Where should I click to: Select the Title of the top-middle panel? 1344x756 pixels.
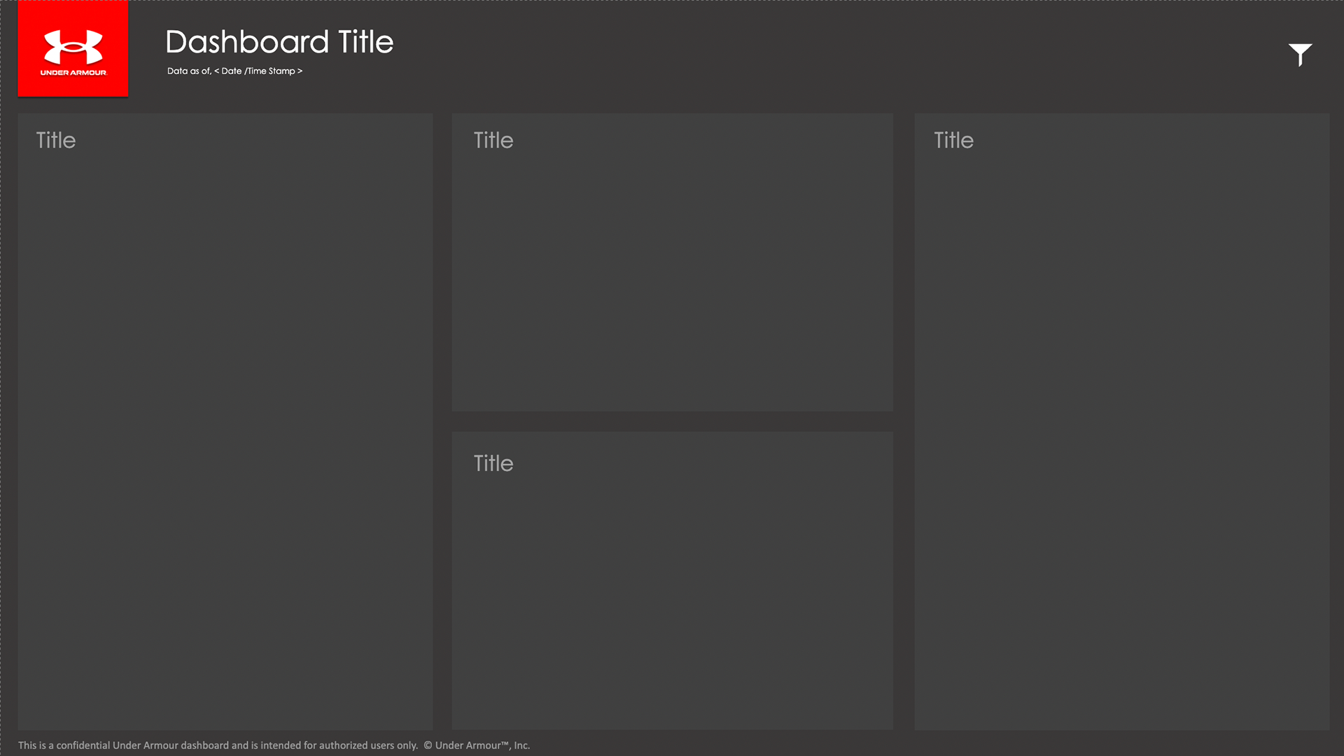(x=493, y=140)
